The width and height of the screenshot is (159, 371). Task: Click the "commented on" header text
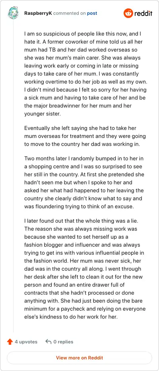(x=70, y=13)
